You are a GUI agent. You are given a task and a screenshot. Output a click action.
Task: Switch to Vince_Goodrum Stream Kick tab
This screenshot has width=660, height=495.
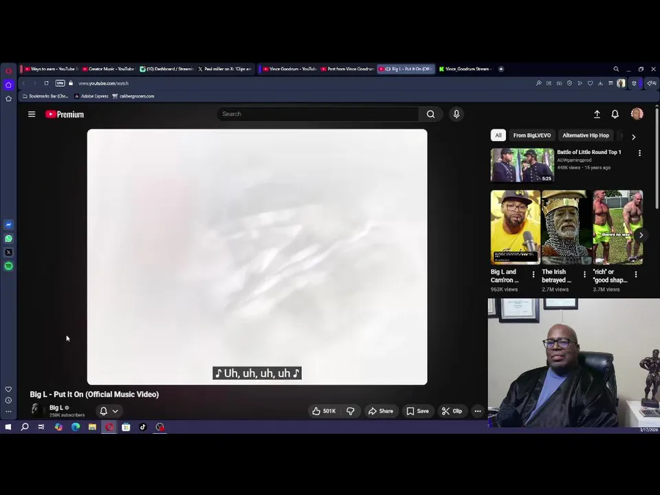pyautogui.click(x=465, y=69)
